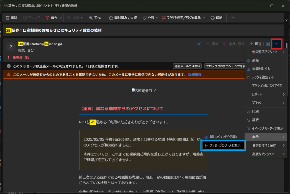Expand the ribbon chevron at right edge
Viewport: 290px width, 194px height.
(286, 20)
